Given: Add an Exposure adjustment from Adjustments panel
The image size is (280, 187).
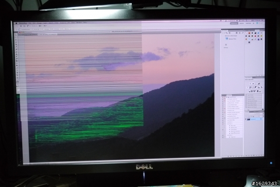Looking at the screenshot, I should tap(259, 84).
